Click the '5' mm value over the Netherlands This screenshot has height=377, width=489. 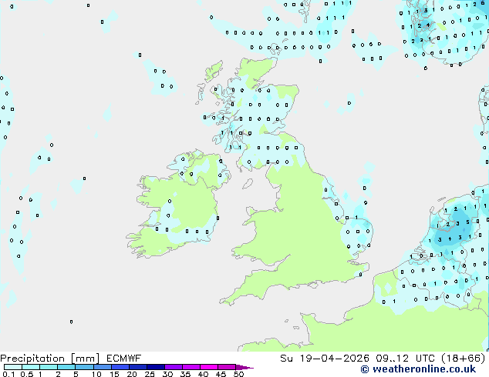click(x=467, y=222)
